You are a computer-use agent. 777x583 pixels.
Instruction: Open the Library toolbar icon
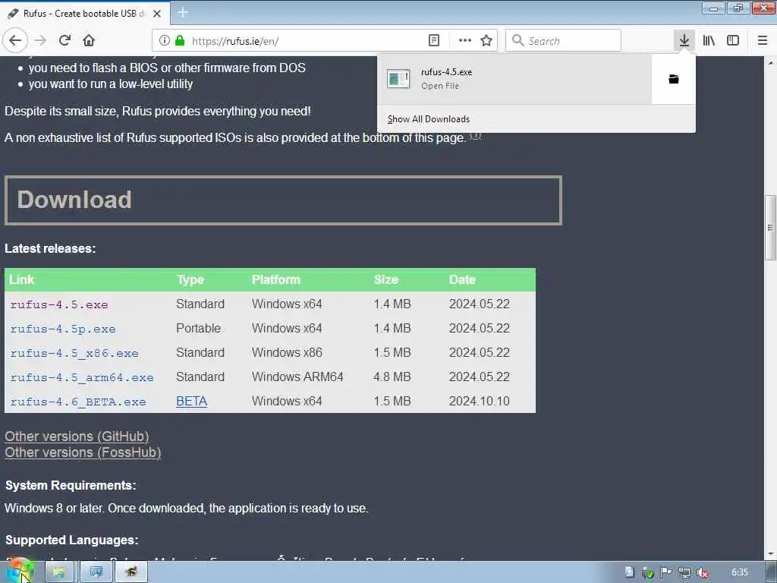pos(709,40)
